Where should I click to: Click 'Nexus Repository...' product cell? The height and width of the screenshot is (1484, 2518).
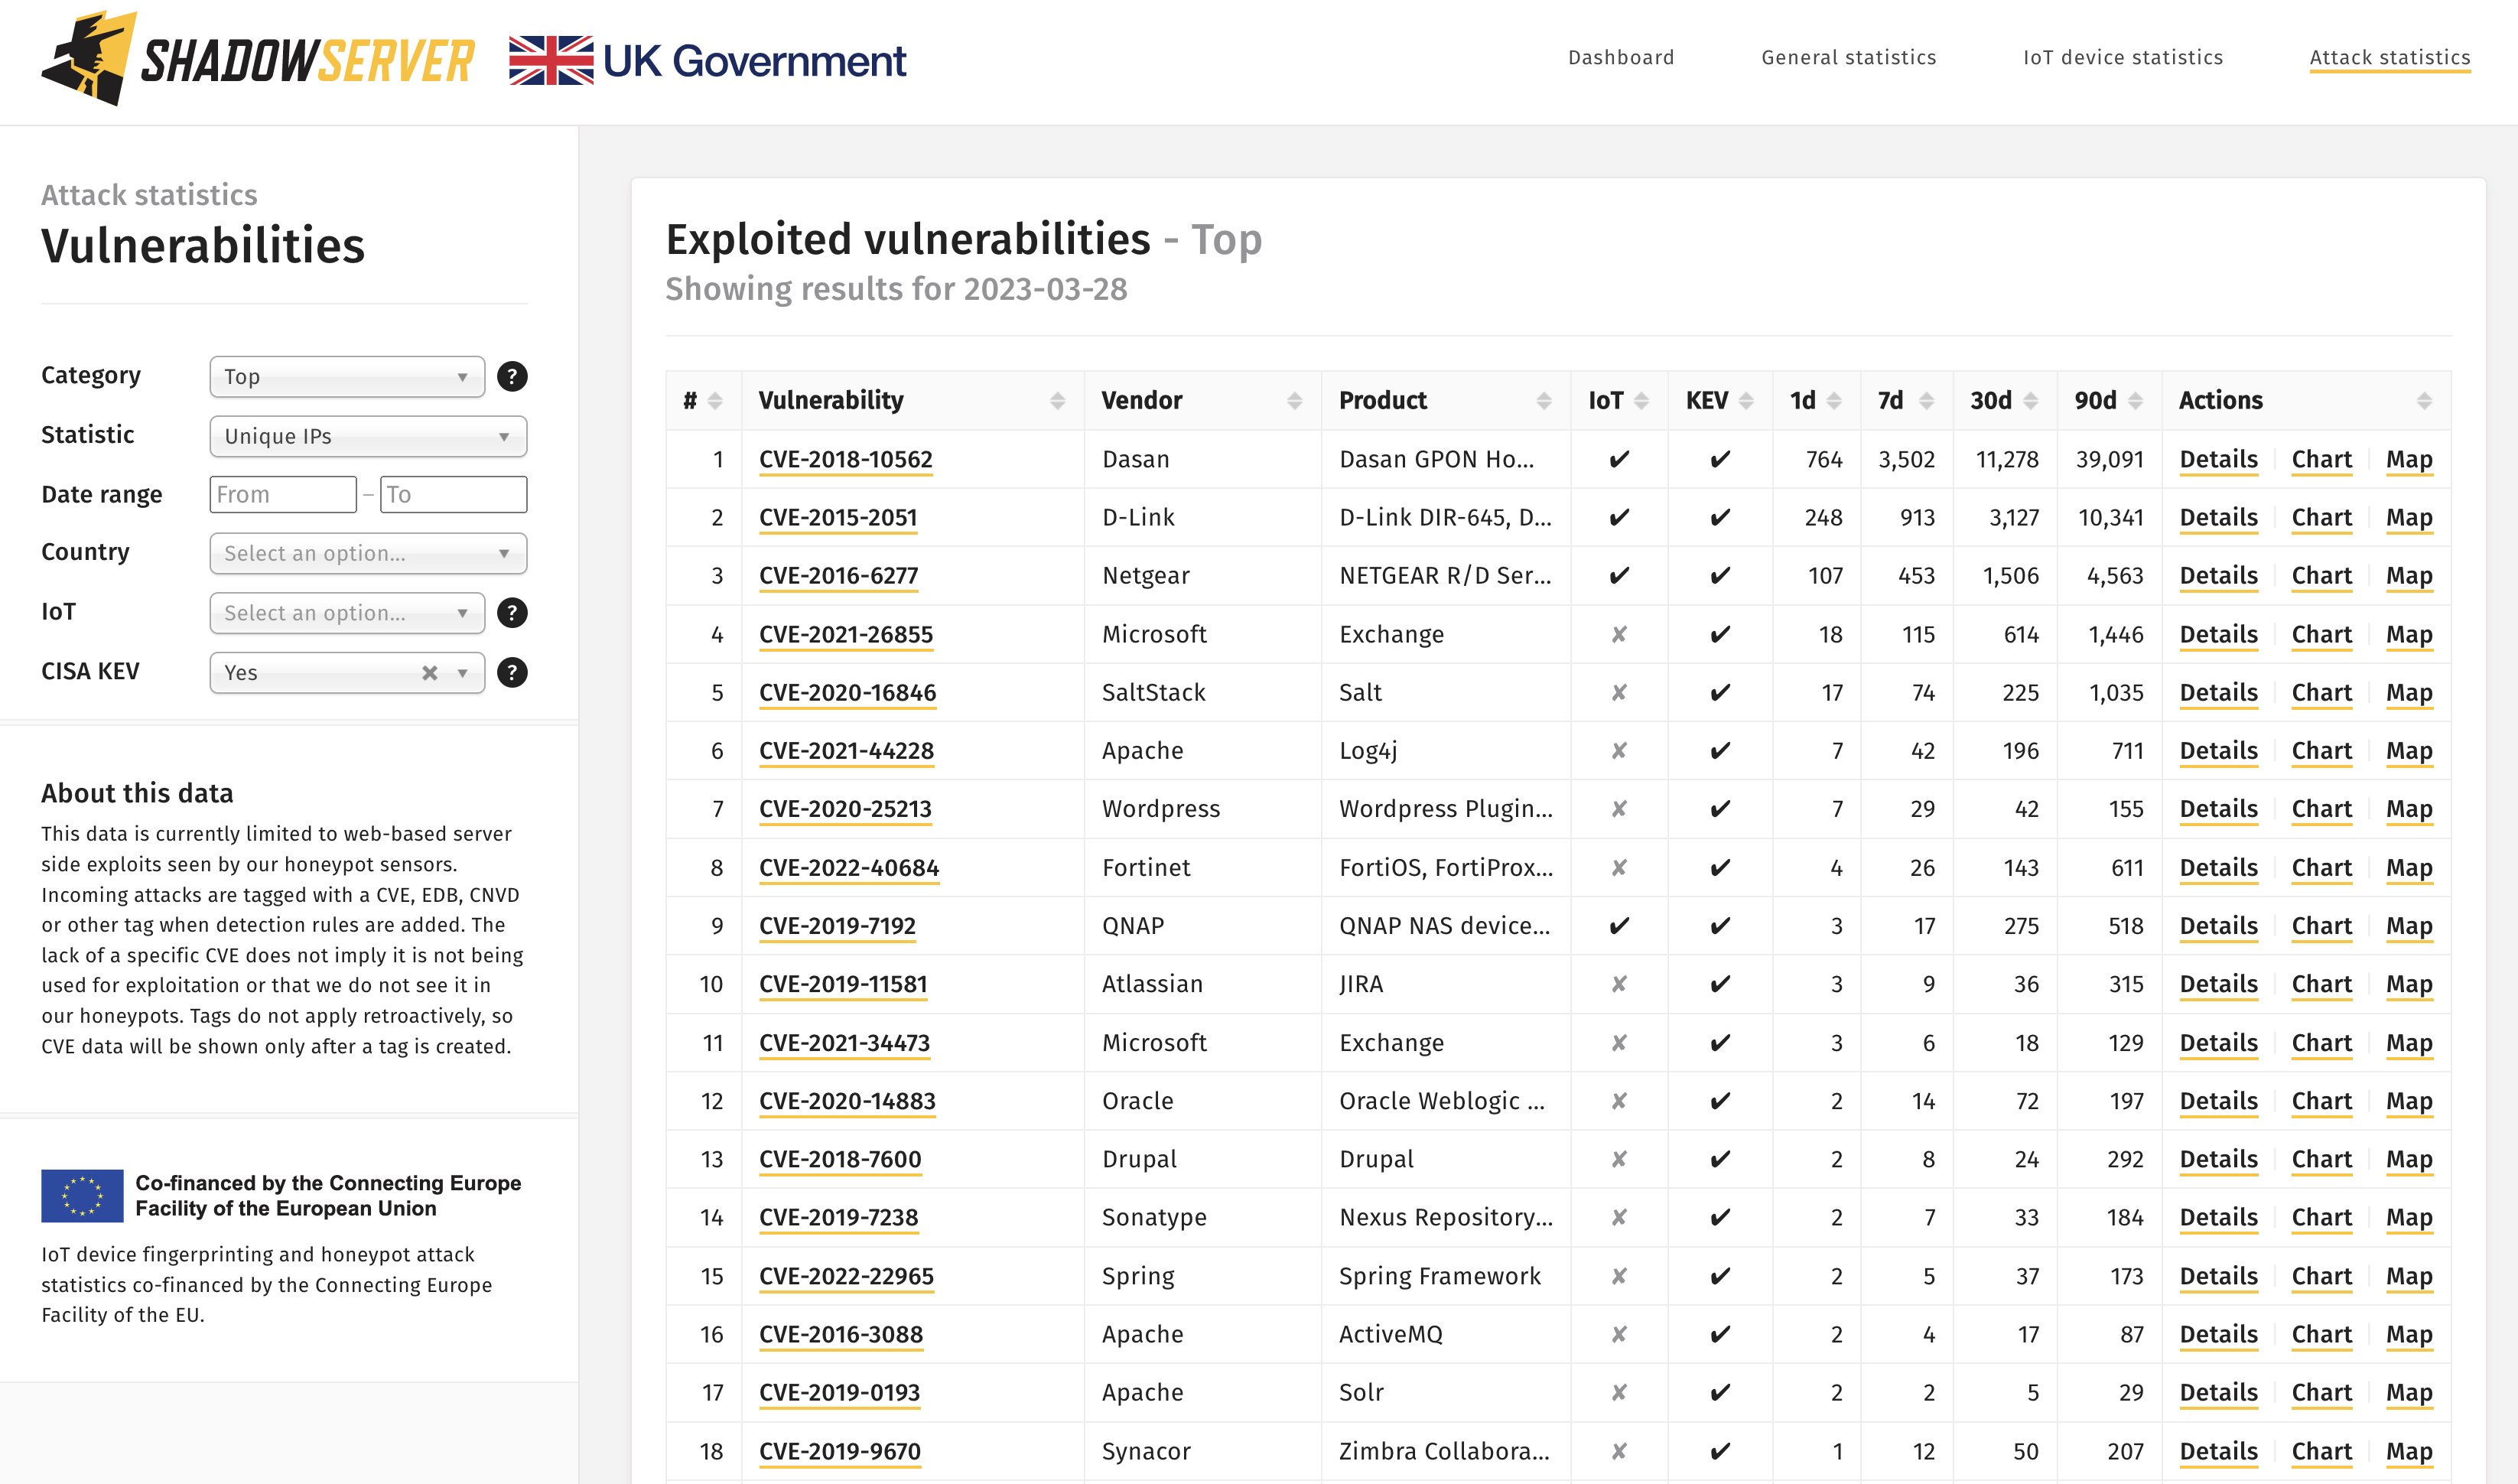coord(1446,1217)
